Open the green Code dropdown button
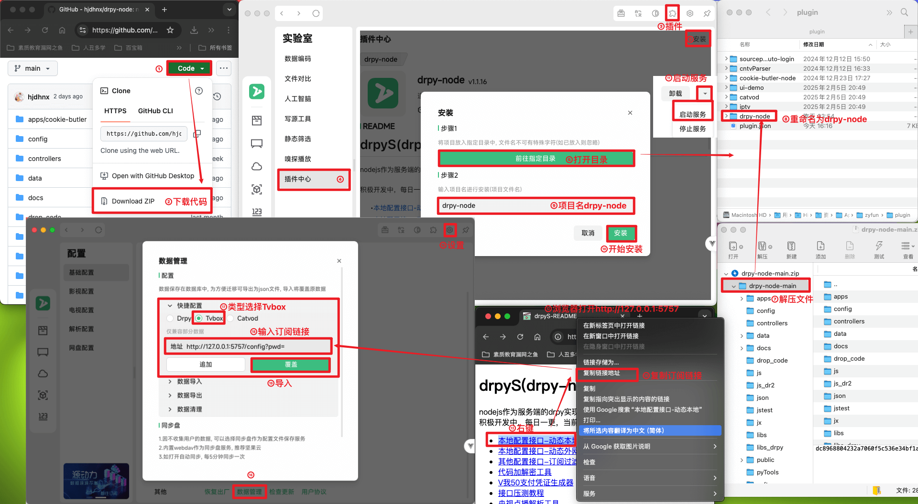 point(189,68)
